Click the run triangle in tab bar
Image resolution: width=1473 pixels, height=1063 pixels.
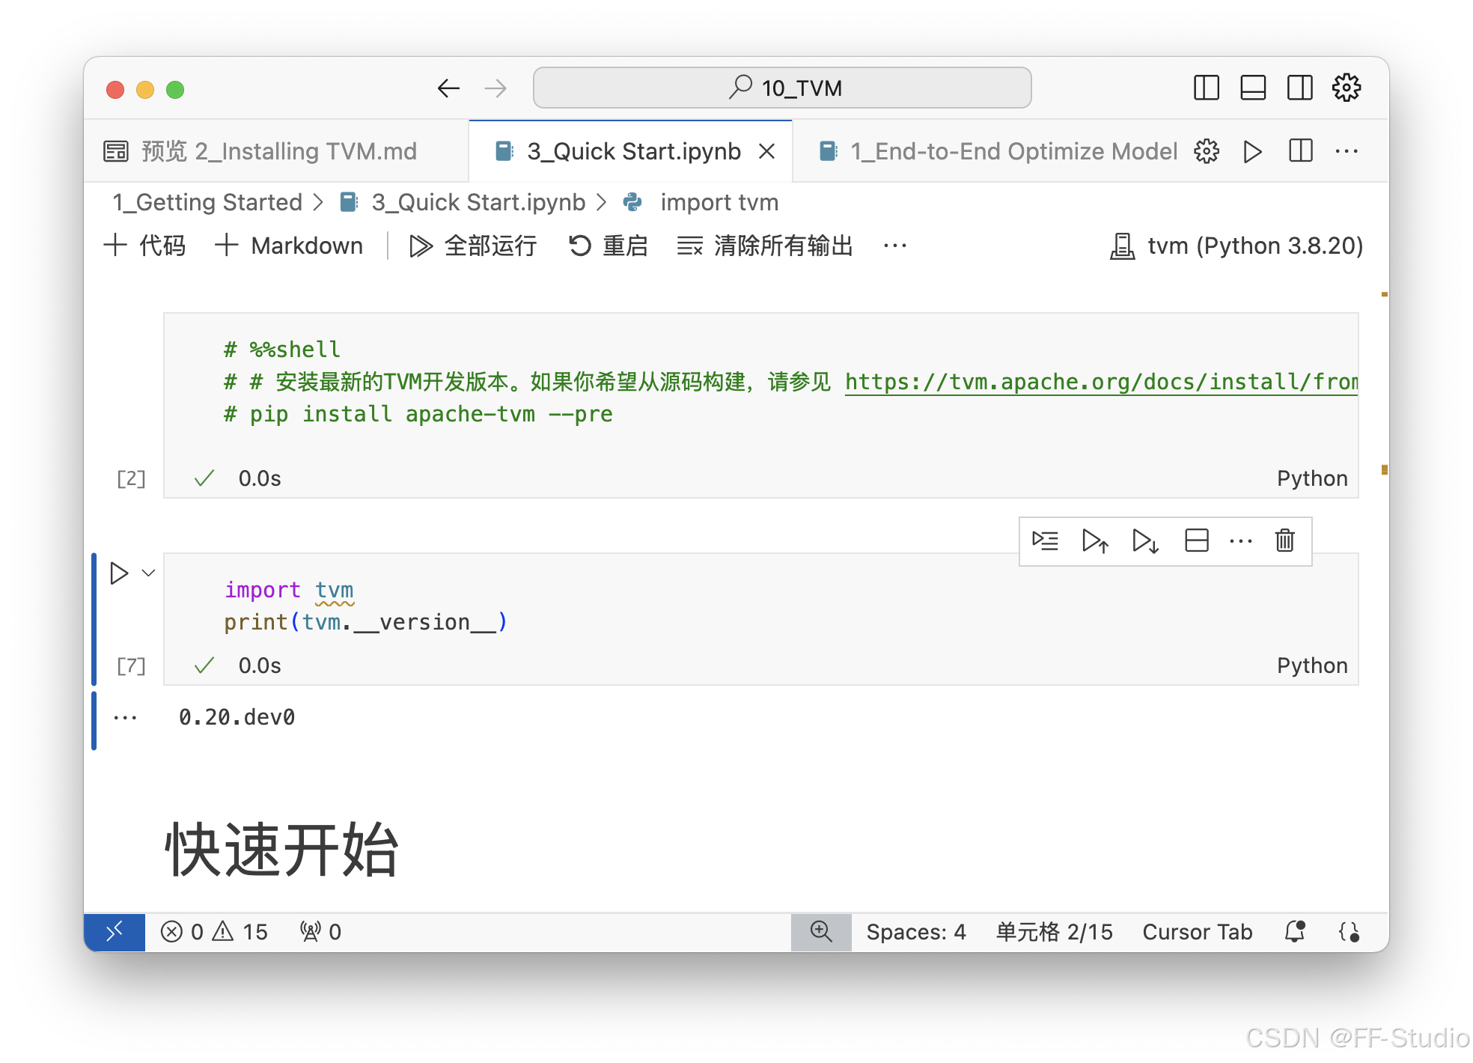(1252, 151)
